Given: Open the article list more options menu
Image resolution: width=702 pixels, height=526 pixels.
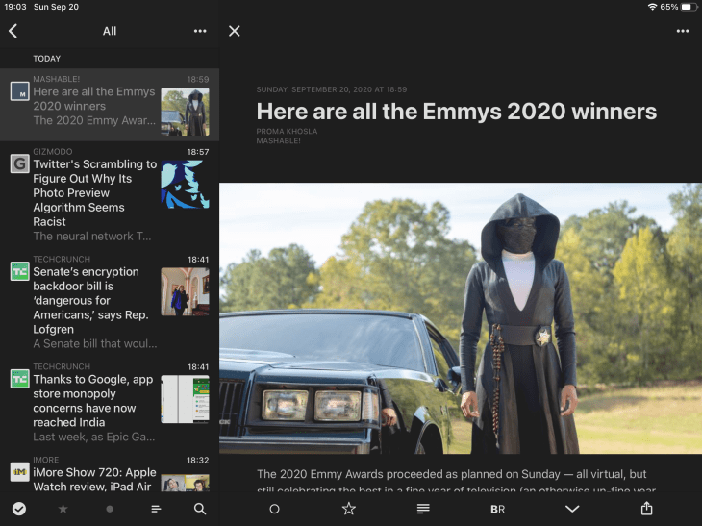Looking at the screenshot, I should click(x=200, y=31).
